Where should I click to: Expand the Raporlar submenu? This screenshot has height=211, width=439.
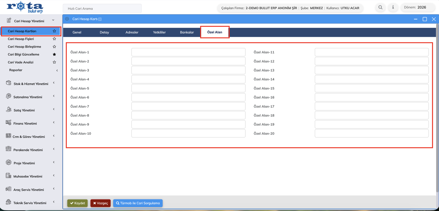tap(57, 70)
